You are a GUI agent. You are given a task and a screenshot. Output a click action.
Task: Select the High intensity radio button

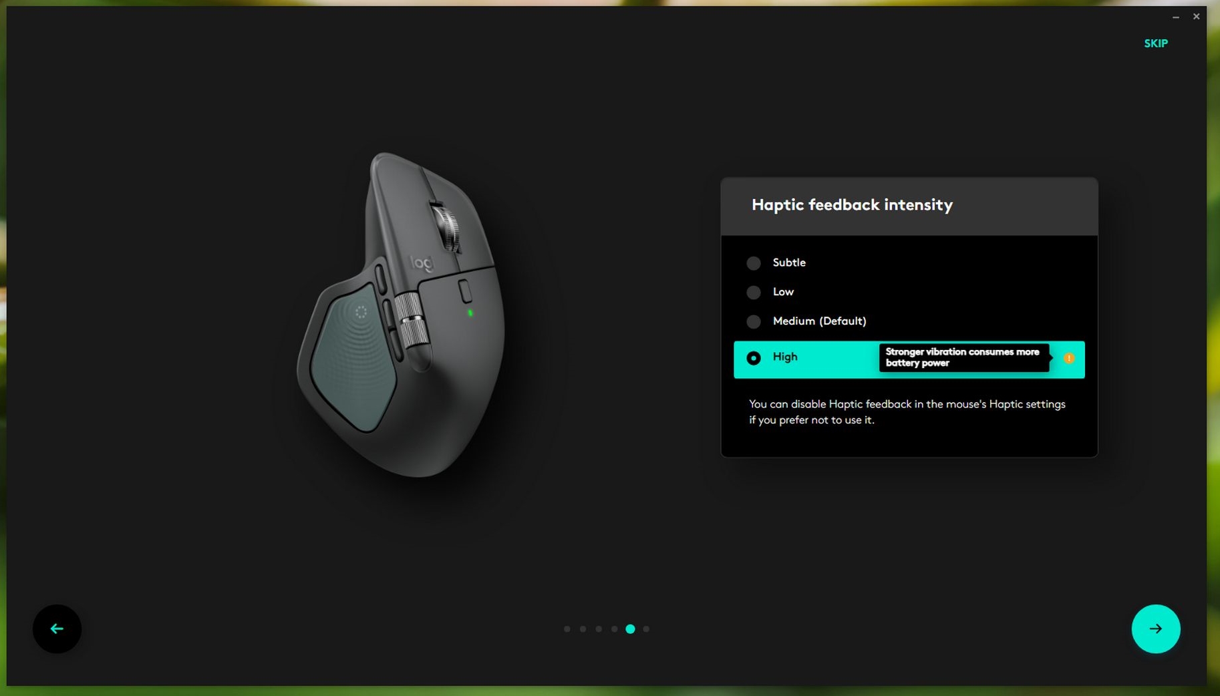753,358
